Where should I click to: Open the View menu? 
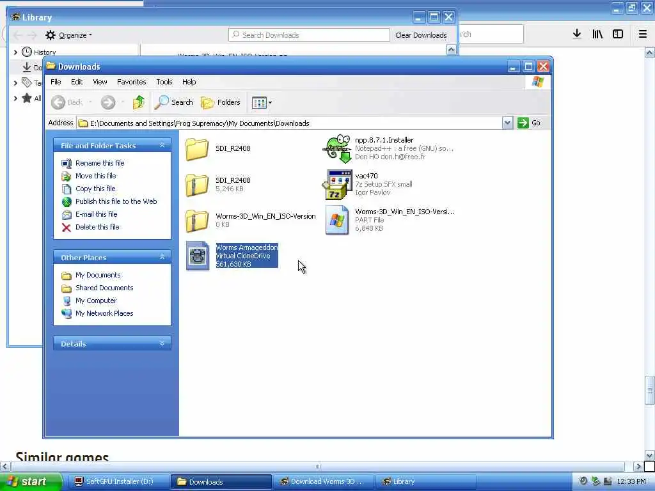[x=100, y=82]
